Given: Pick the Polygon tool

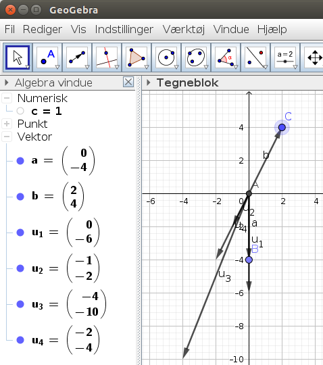Looking at the screenshot, I should tap(136, 57).
